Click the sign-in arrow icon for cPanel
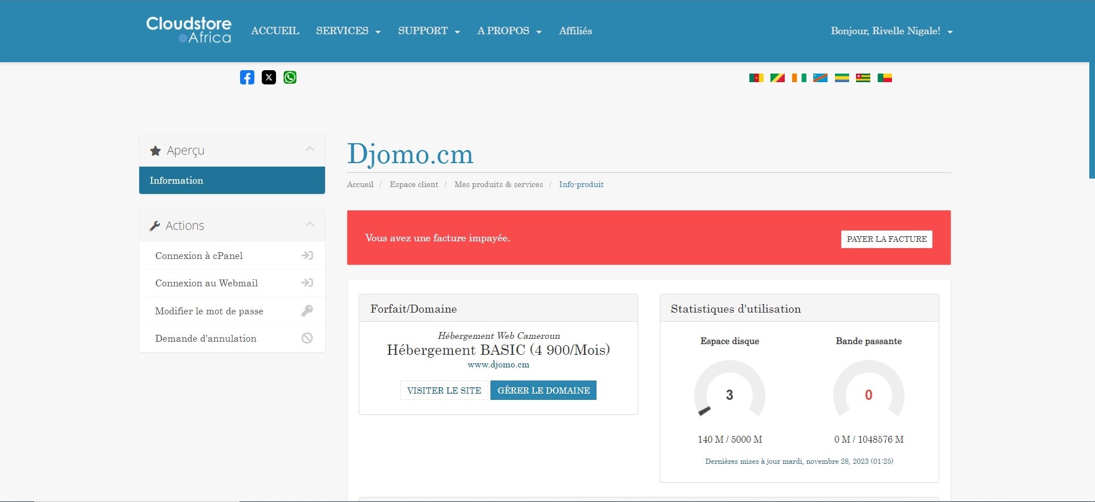Viewport: 1095px width, 502px height. (307, 256)
